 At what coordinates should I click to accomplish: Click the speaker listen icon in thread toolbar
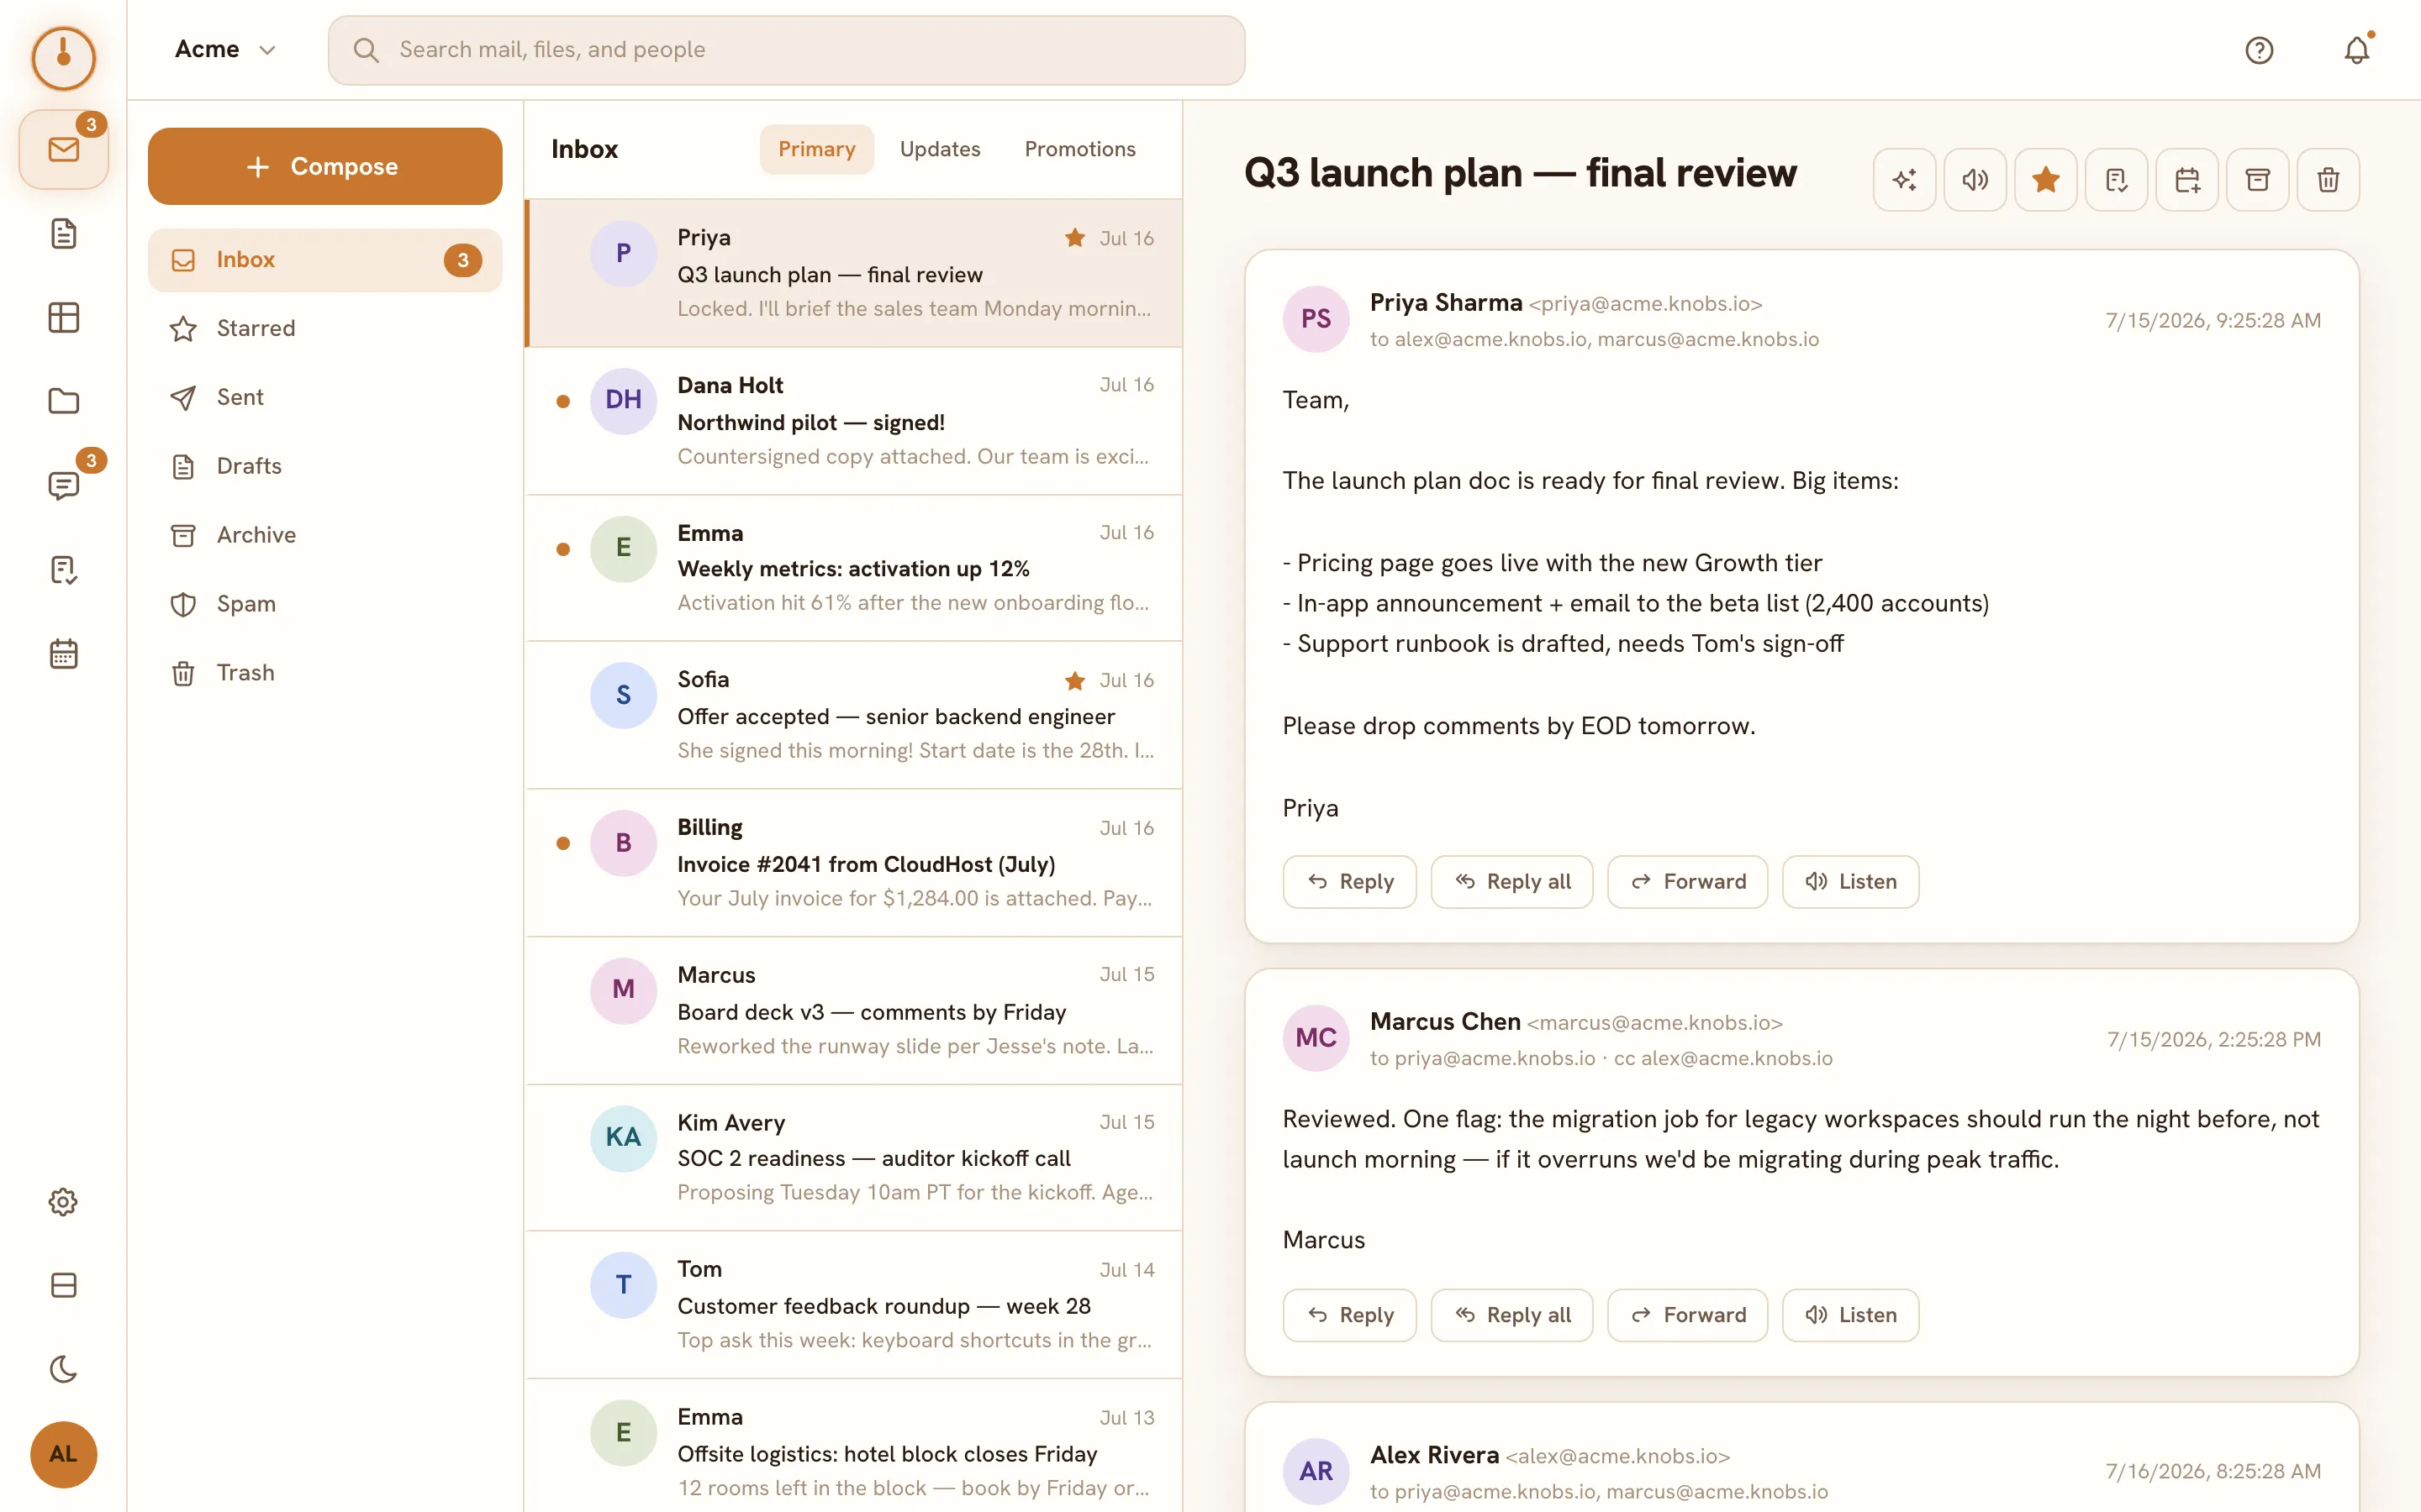pyautogui.click(x=1975, y=180)
